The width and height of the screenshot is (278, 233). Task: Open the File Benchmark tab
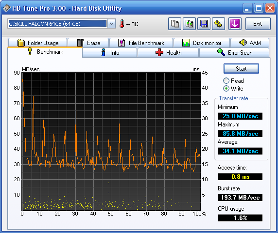tap(141, 43)
